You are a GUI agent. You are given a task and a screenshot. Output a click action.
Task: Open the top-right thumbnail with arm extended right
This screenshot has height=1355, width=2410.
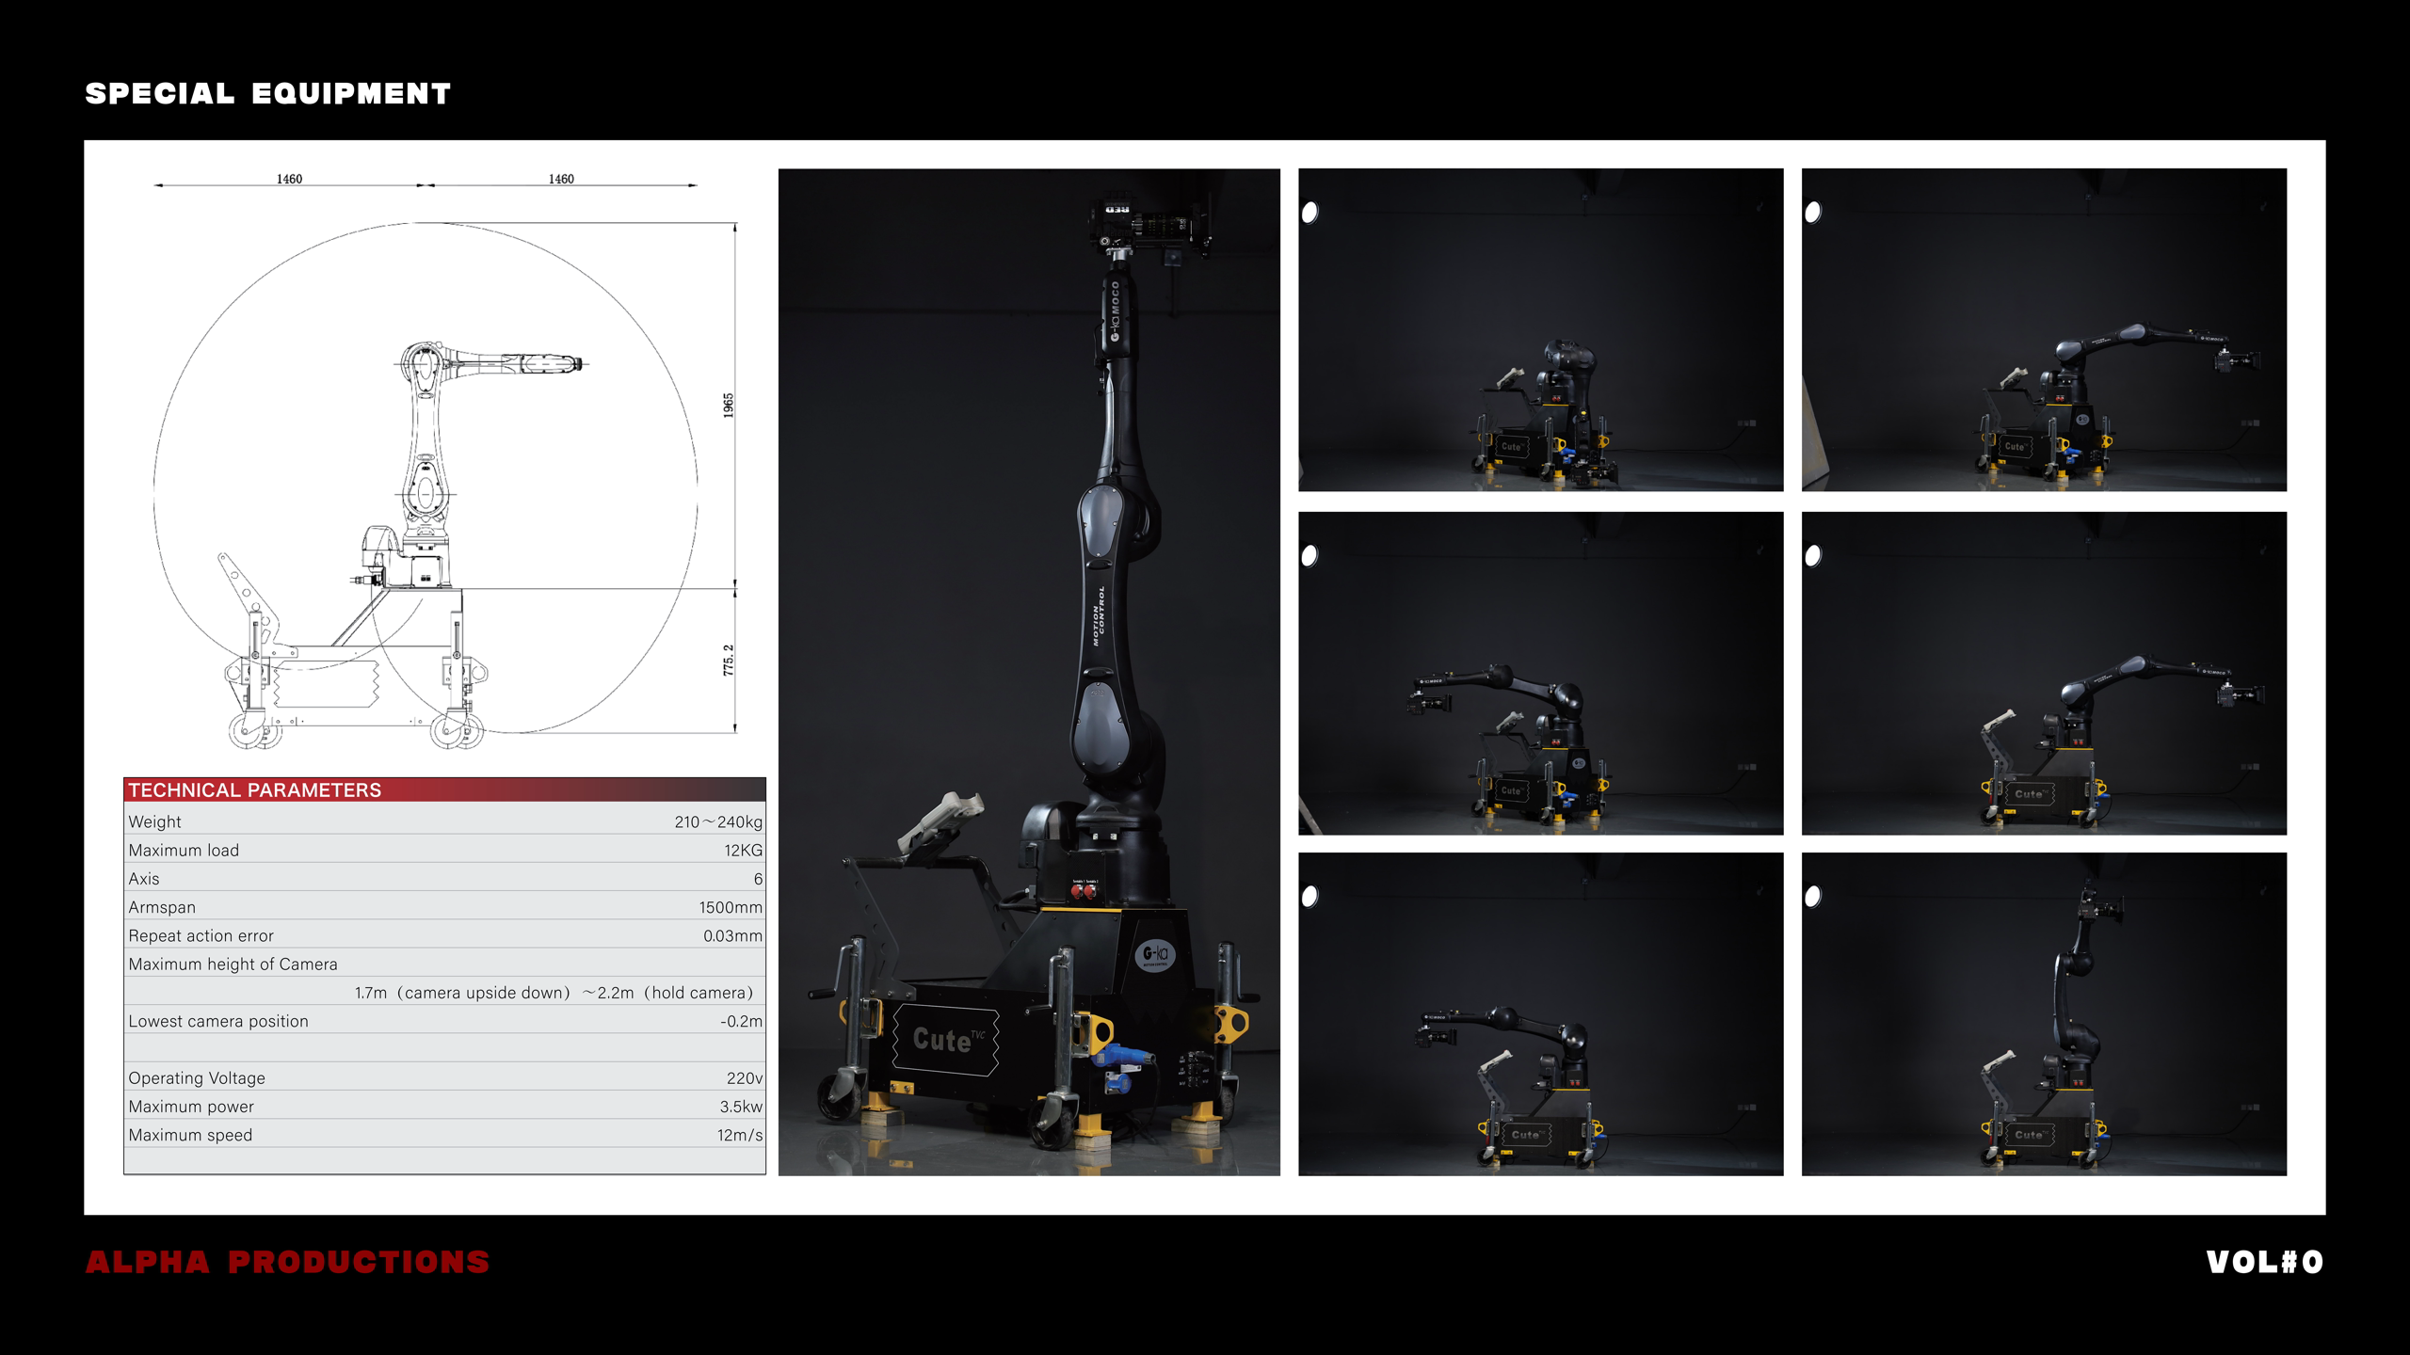click(x=2043, y=329)
